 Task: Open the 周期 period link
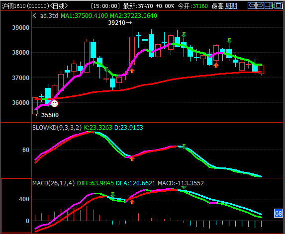click(x=231, y=6)
